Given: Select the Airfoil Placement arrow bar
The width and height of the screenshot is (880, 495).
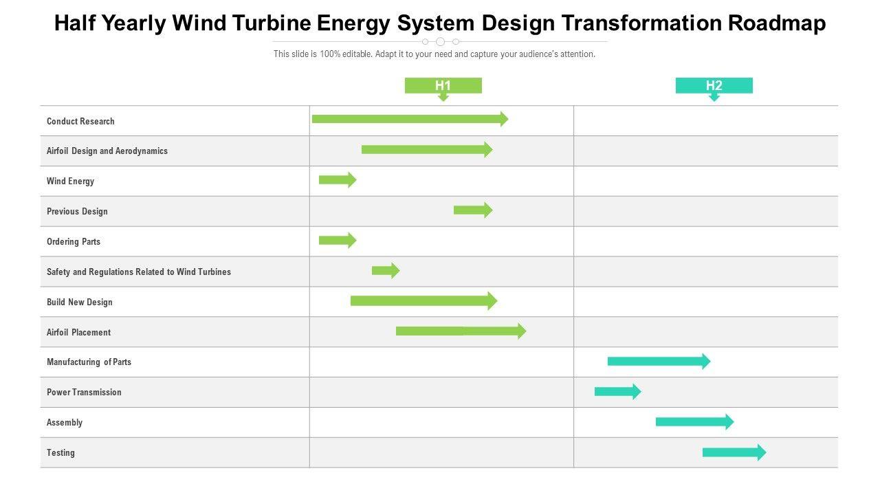Looking at the screenshot, I should point(460,331).
